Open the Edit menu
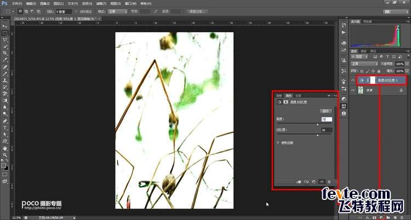Viewport: 411px width, 220px height. pyautogui.click(x=31, y=3)
